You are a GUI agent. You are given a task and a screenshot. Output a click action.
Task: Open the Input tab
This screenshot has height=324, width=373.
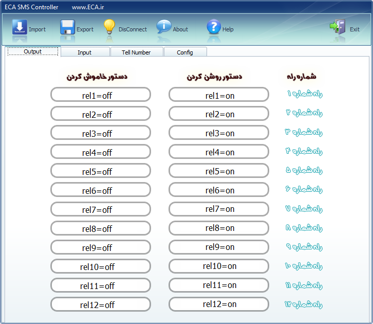84,52
